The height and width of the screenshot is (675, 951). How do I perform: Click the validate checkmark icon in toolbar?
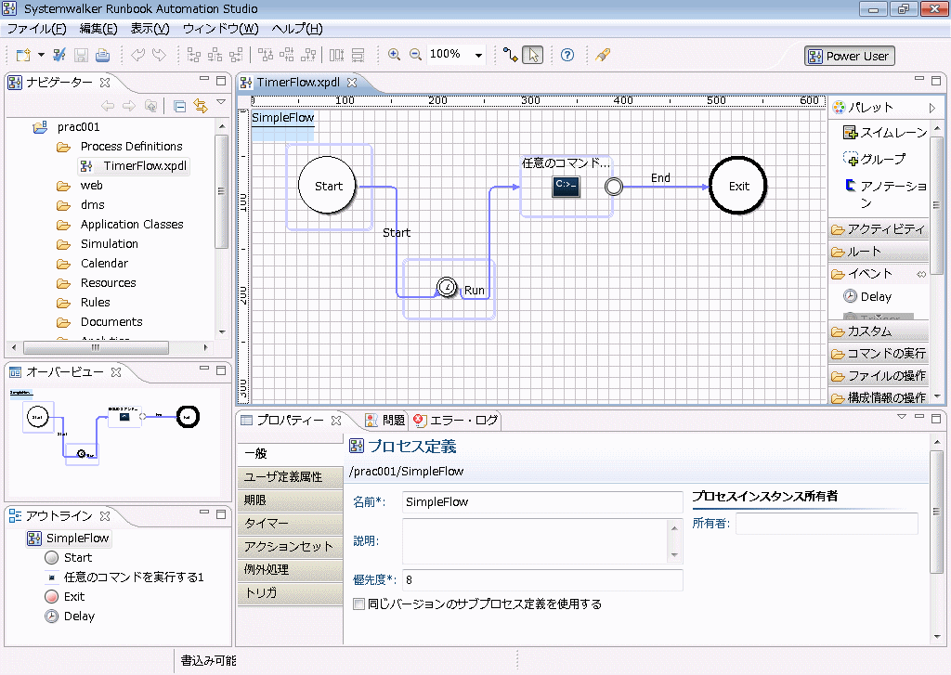[59, 55]
